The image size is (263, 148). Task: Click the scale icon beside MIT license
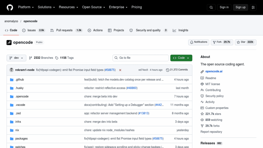(202, 84)
